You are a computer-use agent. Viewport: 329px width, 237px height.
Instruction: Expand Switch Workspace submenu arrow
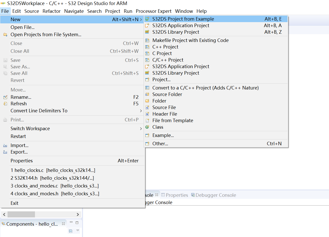click(x=141, y=129)
